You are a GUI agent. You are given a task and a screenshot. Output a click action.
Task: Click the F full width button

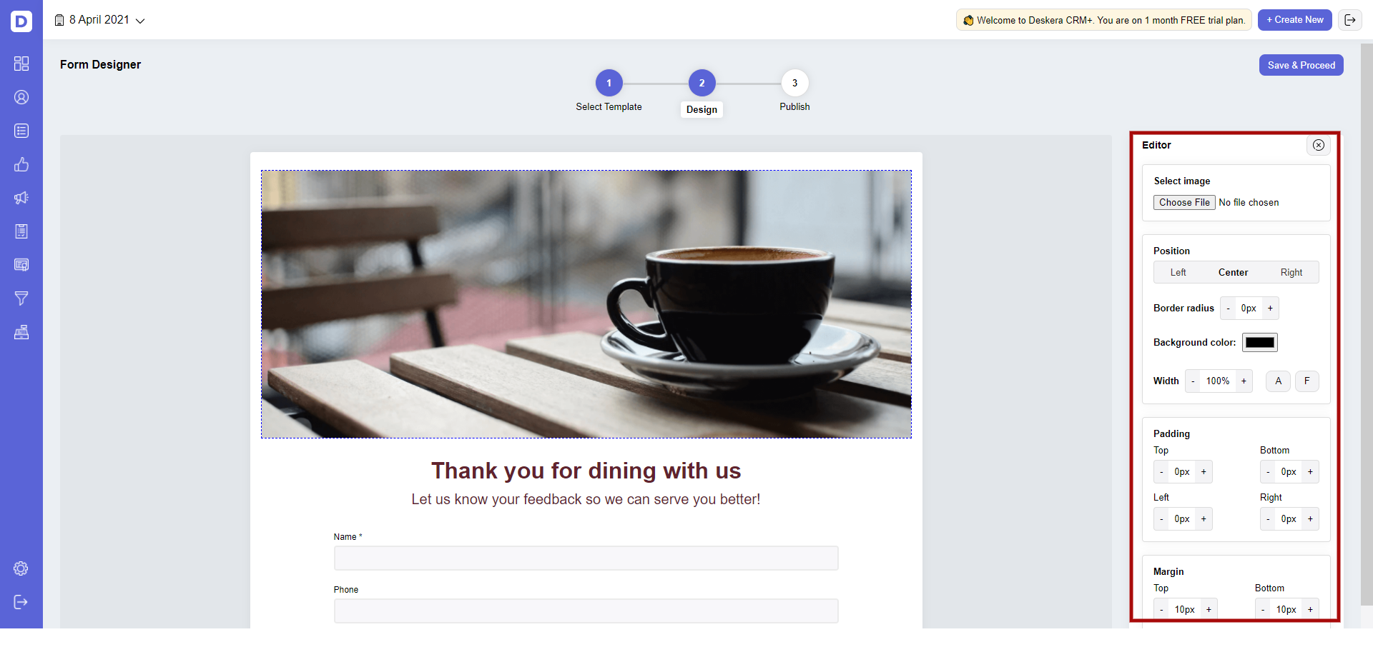[1307, 381]
